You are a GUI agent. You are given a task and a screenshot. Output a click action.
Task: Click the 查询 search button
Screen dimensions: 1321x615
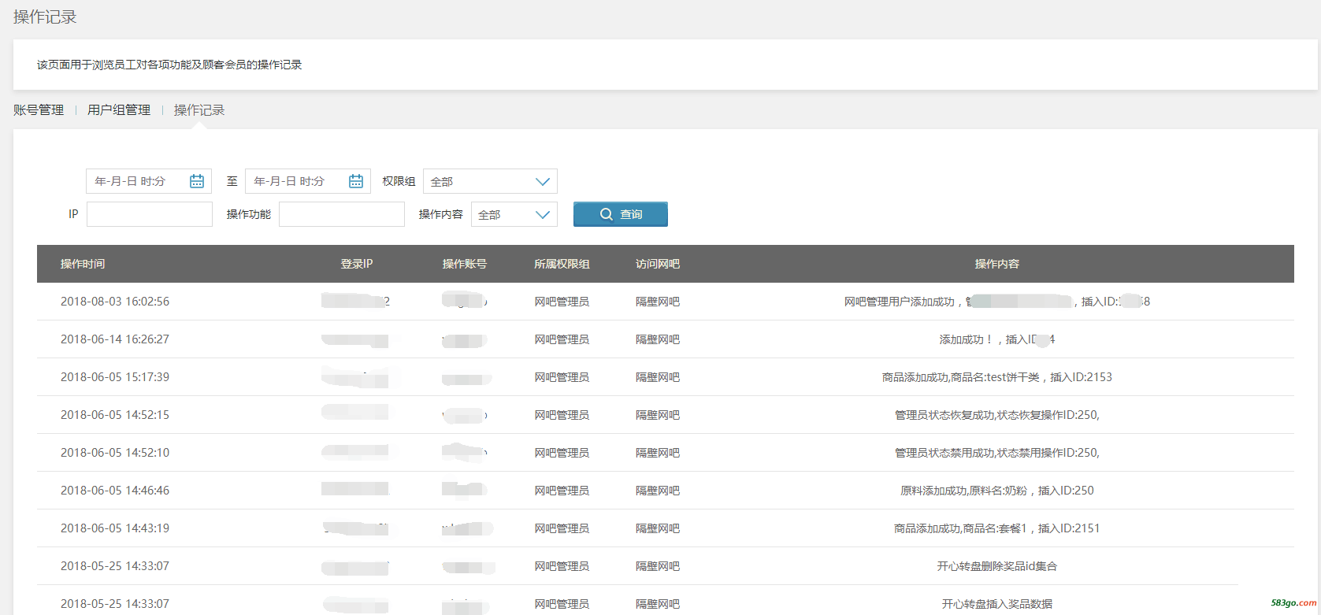(x=621, y=214)
